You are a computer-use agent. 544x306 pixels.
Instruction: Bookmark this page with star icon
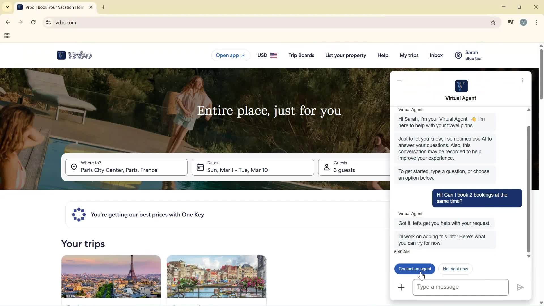click(493, 23)
